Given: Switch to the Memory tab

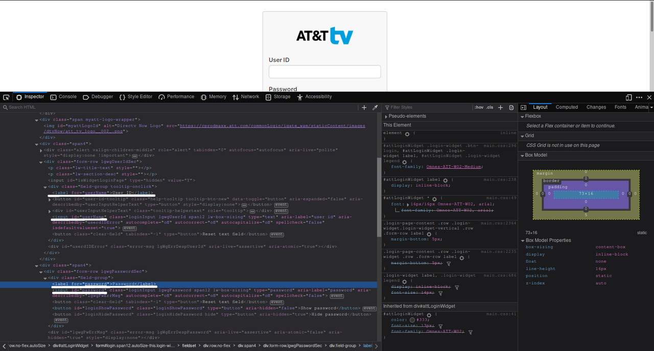Looking at the screenshot, I should coord(213,97).
